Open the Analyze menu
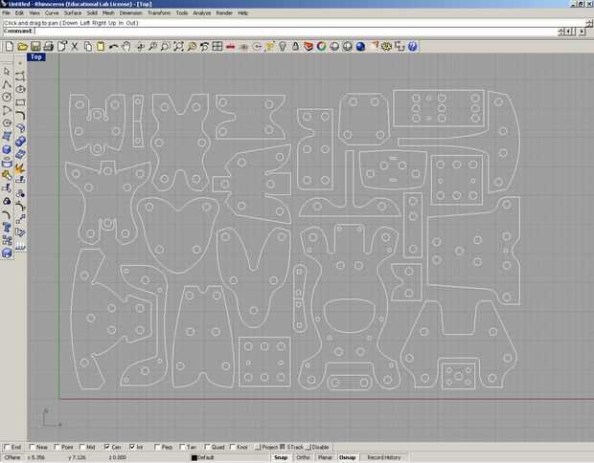 coord(202,12)
